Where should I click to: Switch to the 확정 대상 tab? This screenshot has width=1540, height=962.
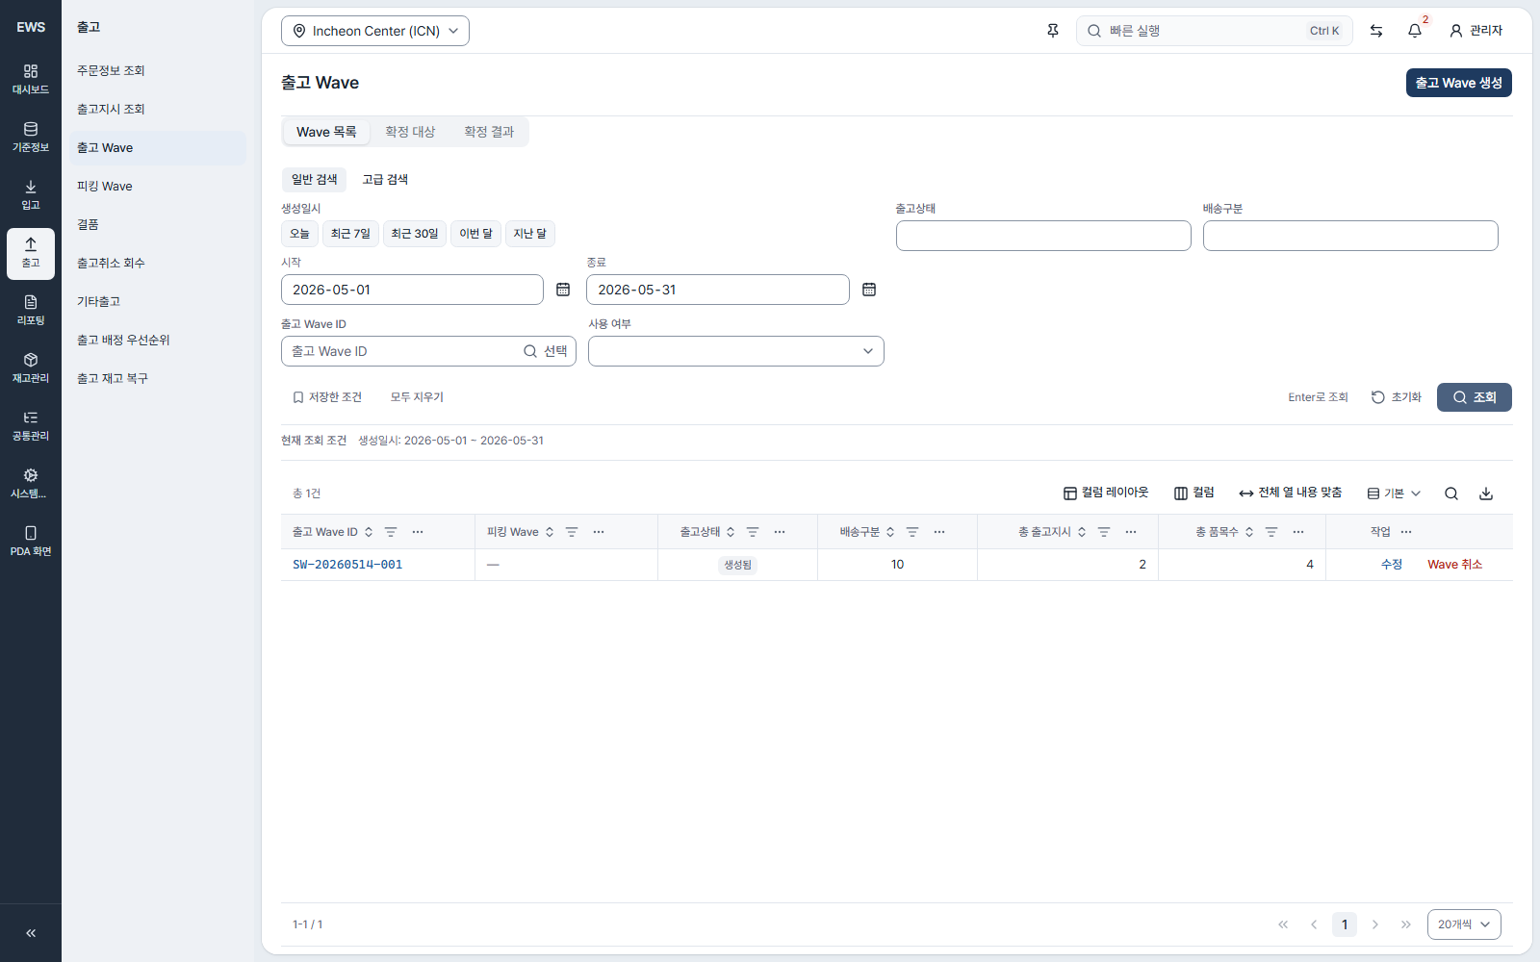pos(410,132)
